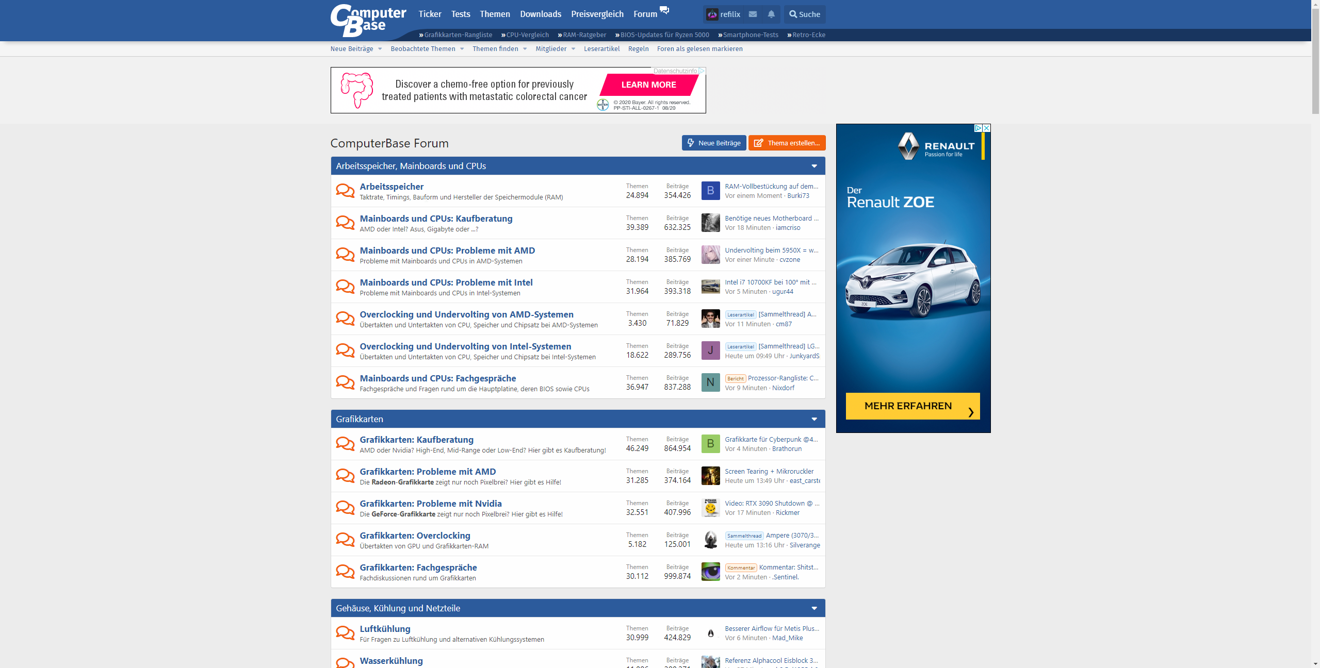Collapse the Grafikkarten category
Screen dimensions: 1320x668
[x=814, y=419]
